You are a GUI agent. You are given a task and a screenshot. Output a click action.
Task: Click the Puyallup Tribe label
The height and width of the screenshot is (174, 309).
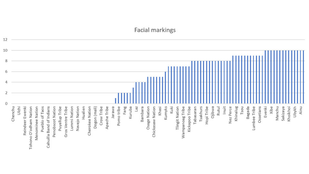(60, 119)
